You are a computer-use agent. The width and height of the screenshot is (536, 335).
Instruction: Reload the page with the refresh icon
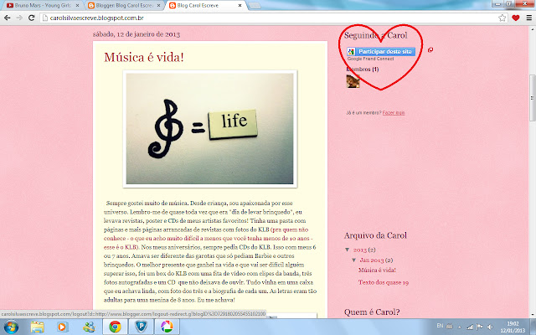tap(32, 18)
